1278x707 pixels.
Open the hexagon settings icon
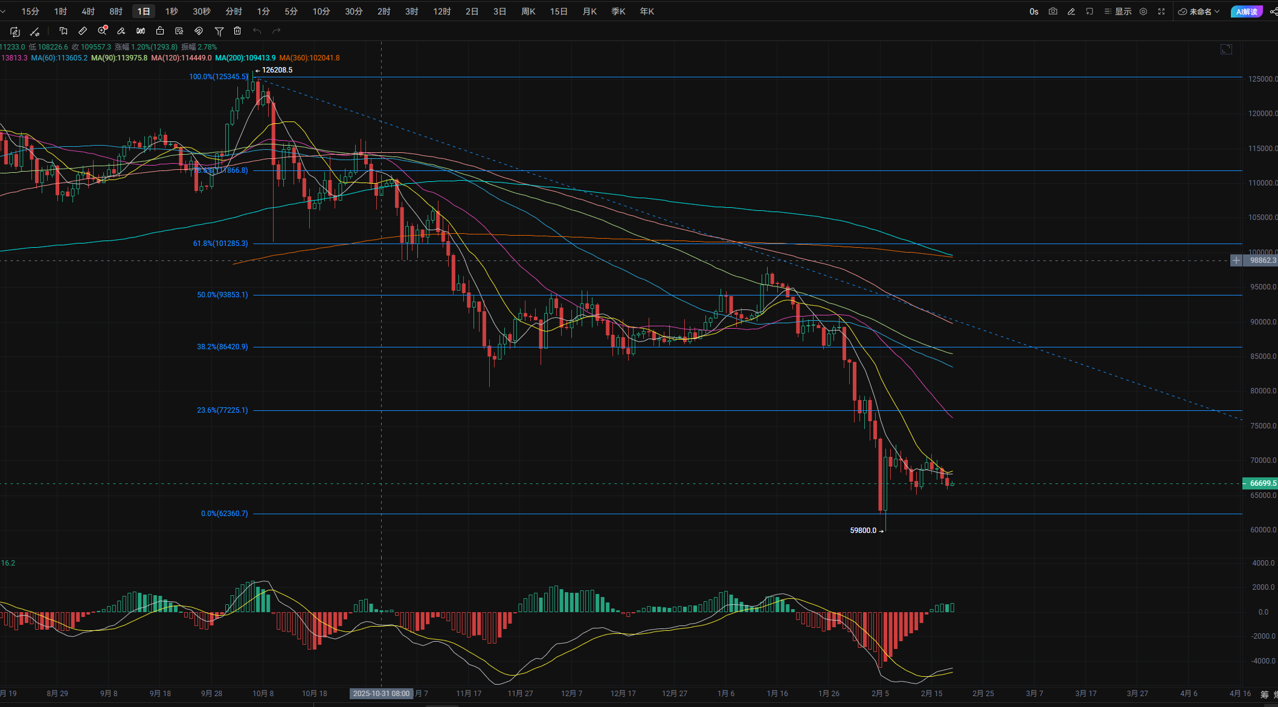[x=1143, y=11]
